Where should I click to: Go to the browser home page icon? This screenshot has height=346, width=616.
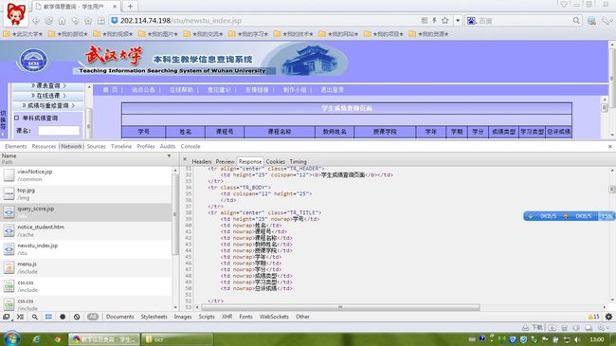(x=62, y=21)
